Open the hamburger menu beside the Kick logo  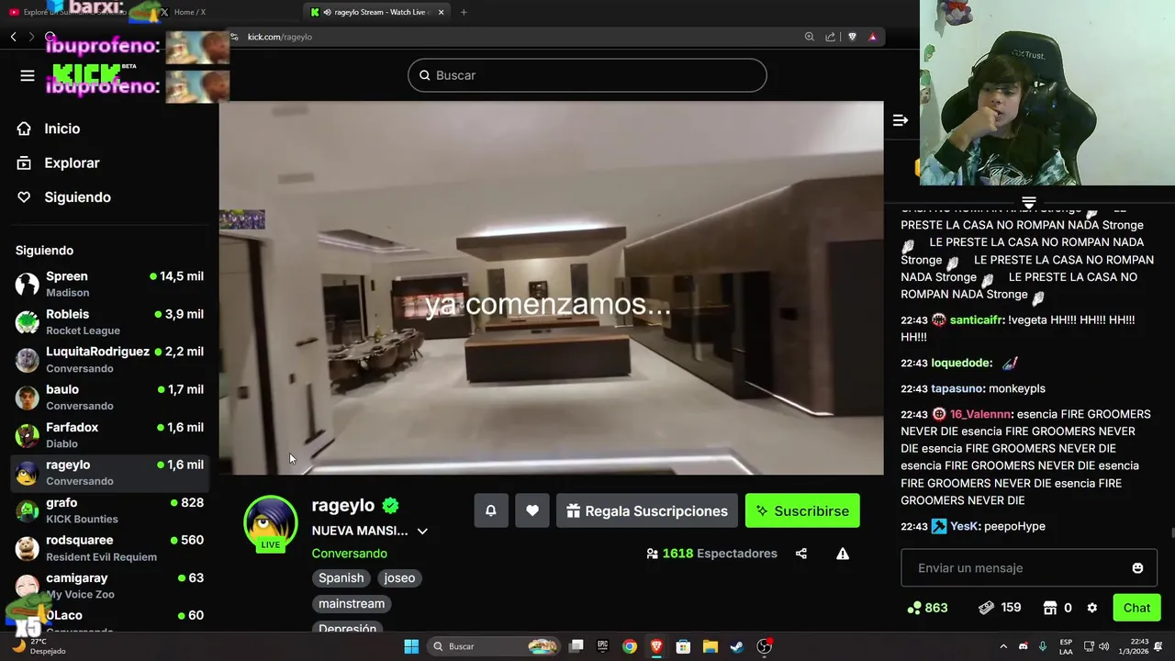[x=28, y=75]
